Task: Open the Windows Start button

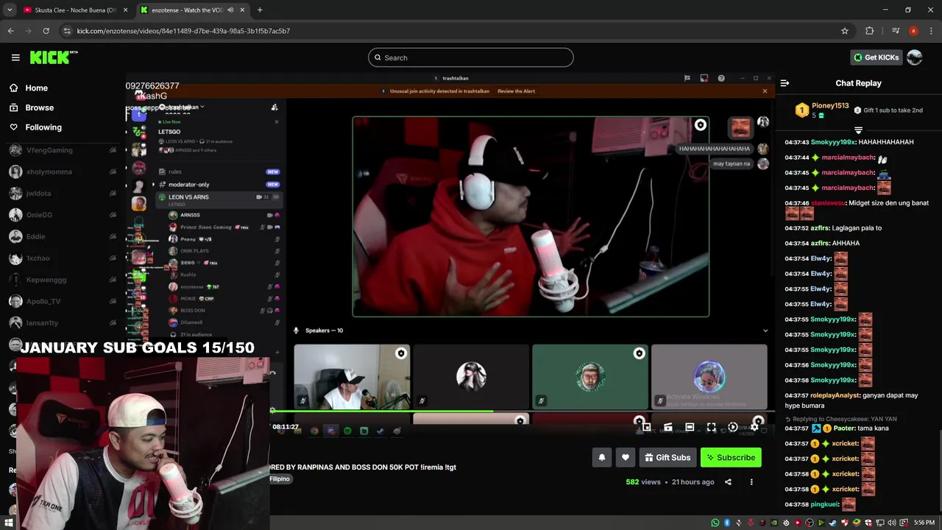Action: click(8, 523)
